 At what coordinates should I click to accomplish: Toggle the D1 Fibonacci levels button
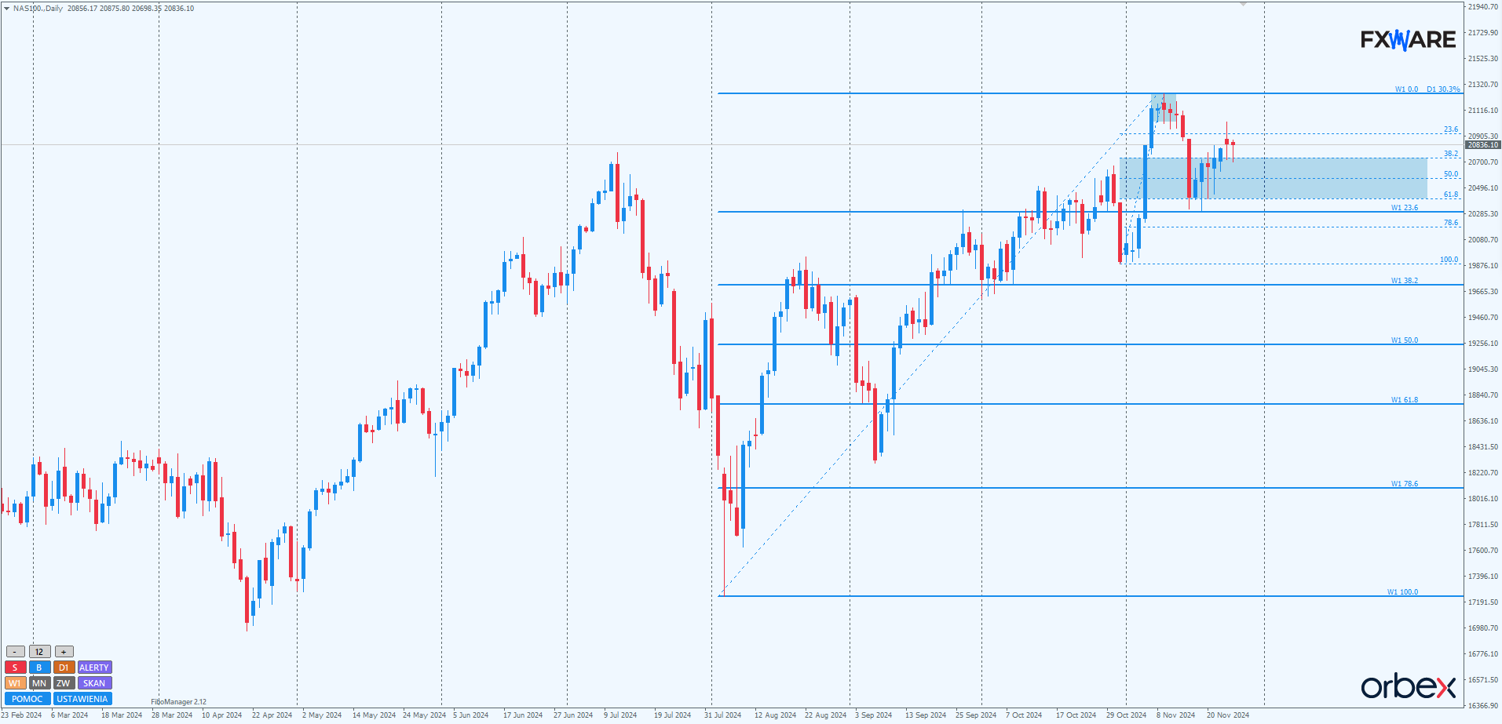pos(64,668)
